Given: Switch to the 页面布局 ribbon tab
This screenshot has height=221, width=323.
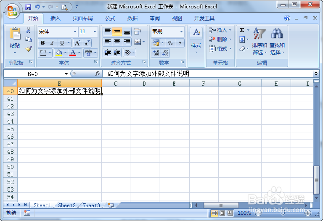Looking at the screenshot, I should [x=82, y=18].
